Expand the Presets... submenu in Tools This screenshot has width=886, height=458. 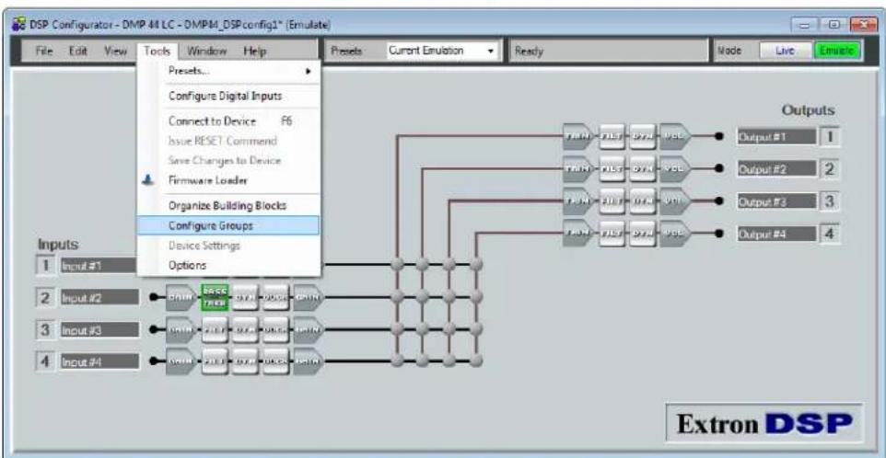pos(228,72)
